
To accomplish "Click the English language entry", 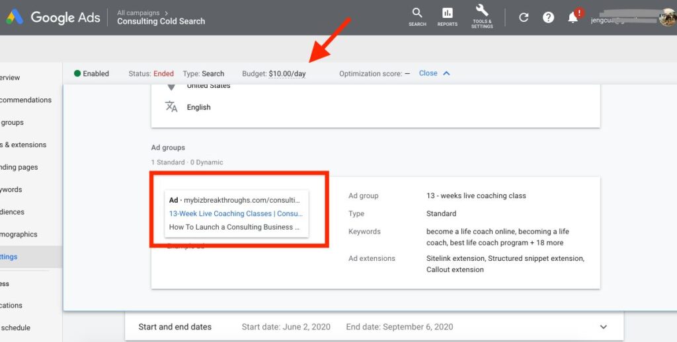I will (x=198, y=108).
